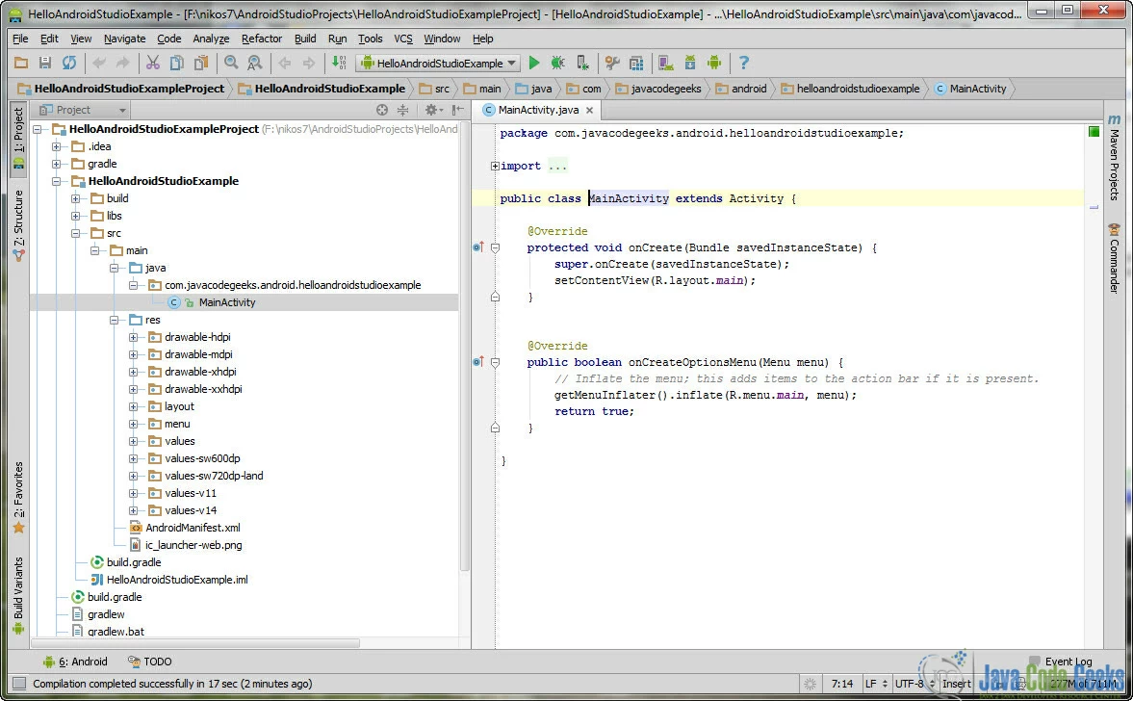This screenshot has width=1133, height=701.
Task: Open the AVD Manager device icon
Action: click(x=666, y=63)
